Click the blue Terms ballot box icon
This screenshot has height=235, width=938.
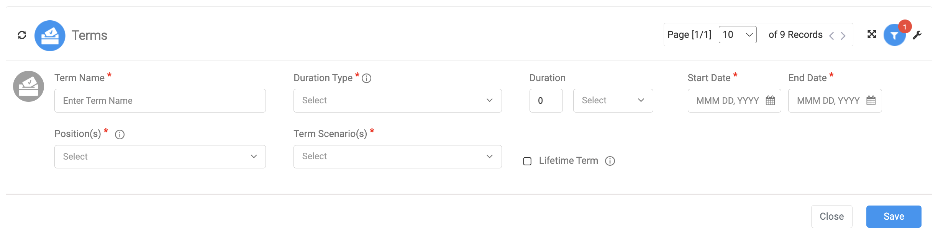tap(50, 36)
